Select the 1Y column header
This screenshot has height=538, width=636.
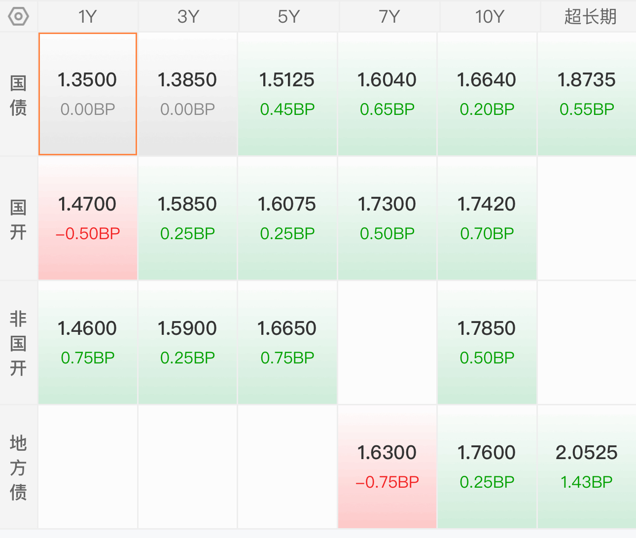point(88,17)
